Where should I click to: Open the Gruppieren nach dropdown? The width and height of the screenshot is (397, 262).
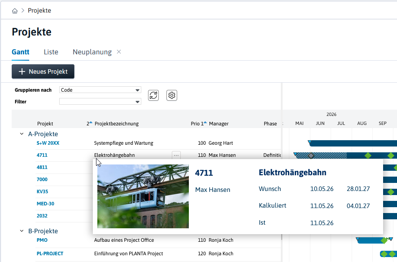[x=100, y=90]
